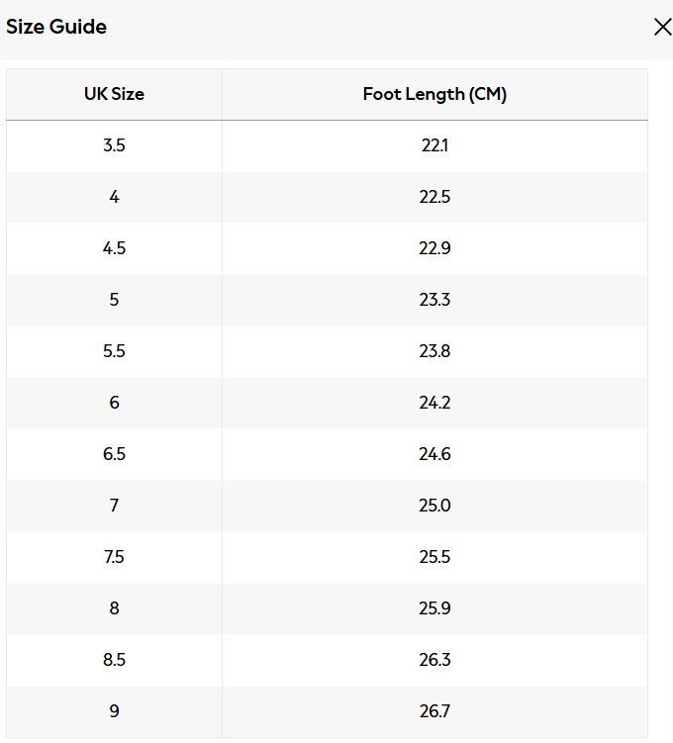Click the 22.1 foot length value

(434, 145)
